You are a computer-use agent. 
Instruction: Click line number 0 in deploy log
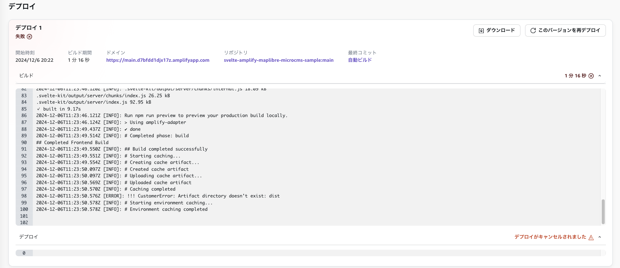[x=24, y=253]
